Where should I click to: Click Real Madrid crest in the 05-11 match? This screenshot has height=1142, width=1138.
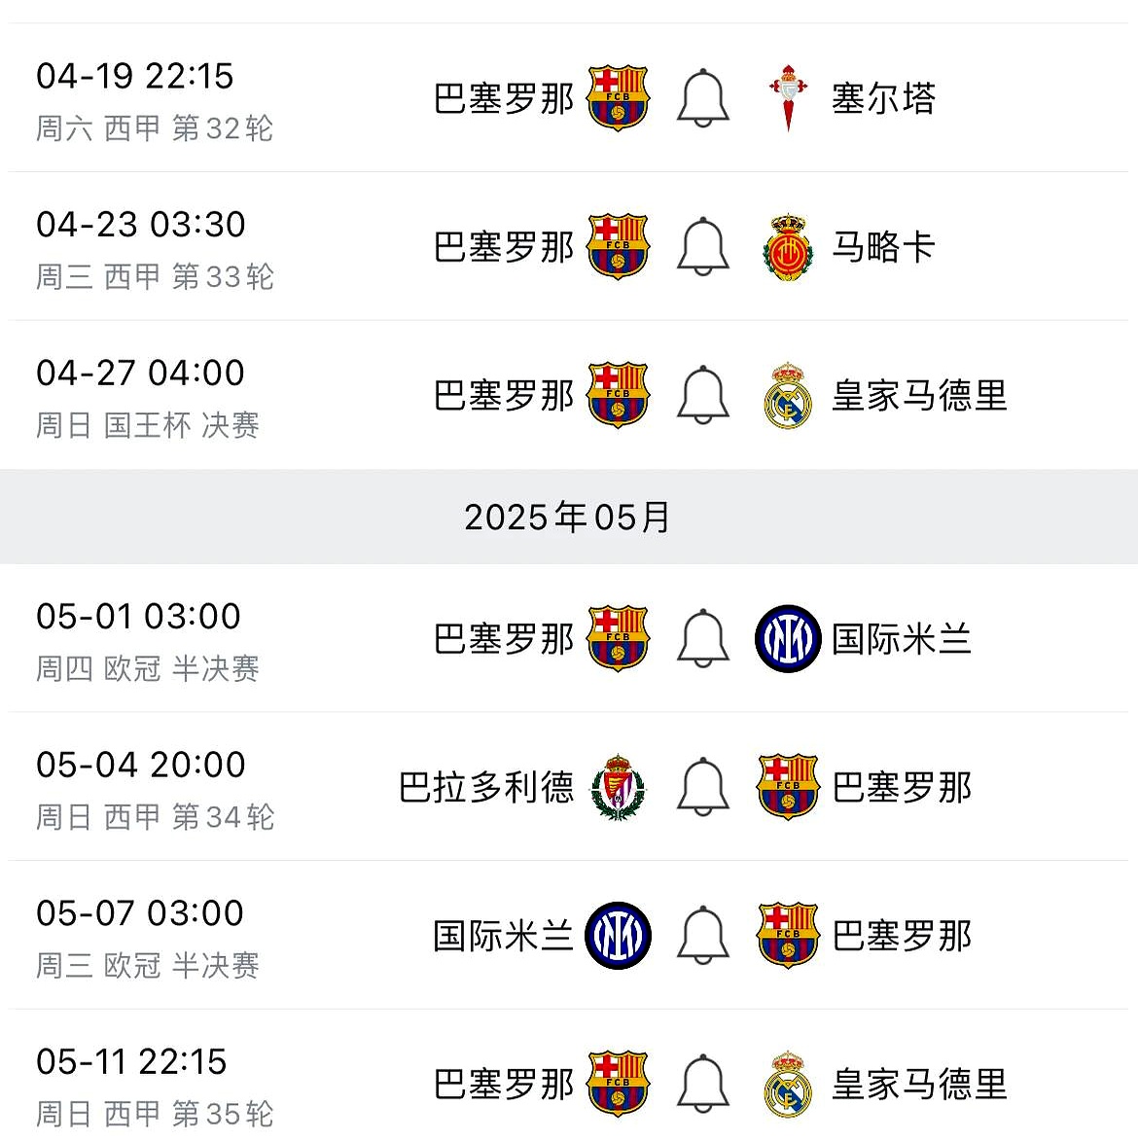tap(787, 1085)
